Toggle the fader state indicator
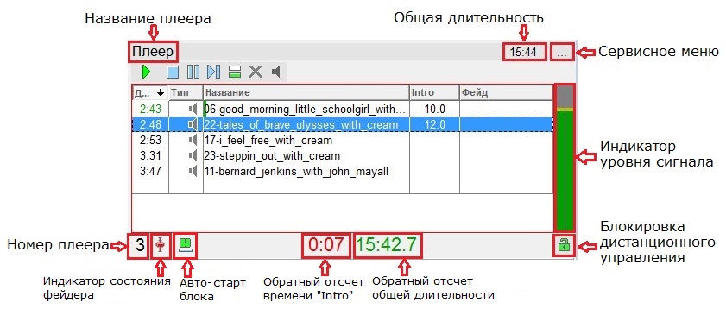Image resolution: width=726 pixels, height=315 pixels. [161, 245]
